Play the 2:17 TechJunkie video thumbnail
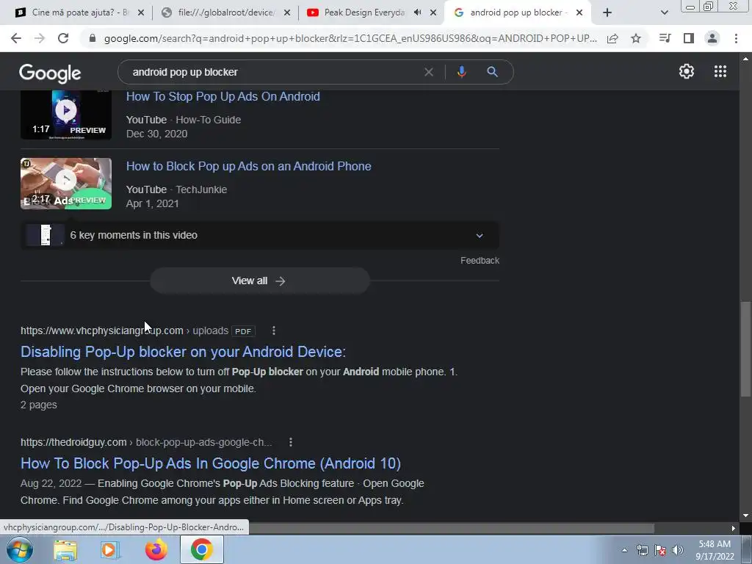752x564 pixels. pos(65,184)
